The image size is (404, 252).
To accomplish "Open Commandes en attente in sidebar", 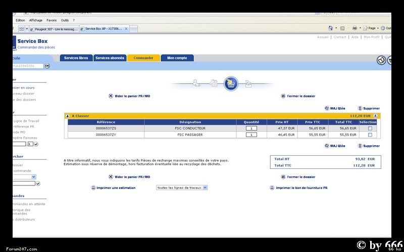I will [x=29, y=204].
